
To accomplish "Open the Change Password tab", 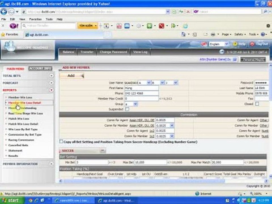I will 113,52.
